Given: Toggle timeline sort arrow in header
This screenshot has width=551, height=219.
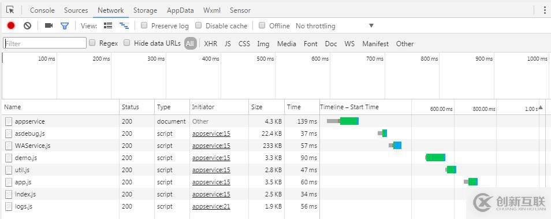Looking at the screenshot, I should (541, 108).
